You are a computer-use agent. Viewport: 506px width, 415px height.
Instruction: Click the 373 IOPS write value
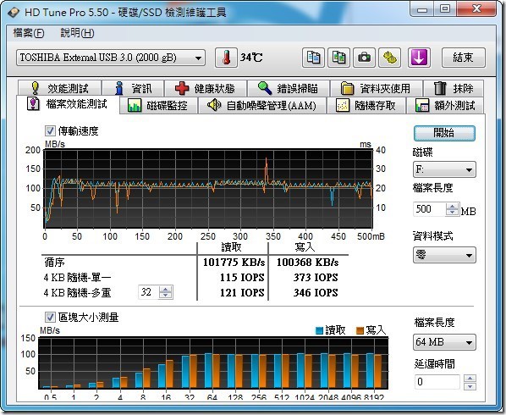click(316, 278)
